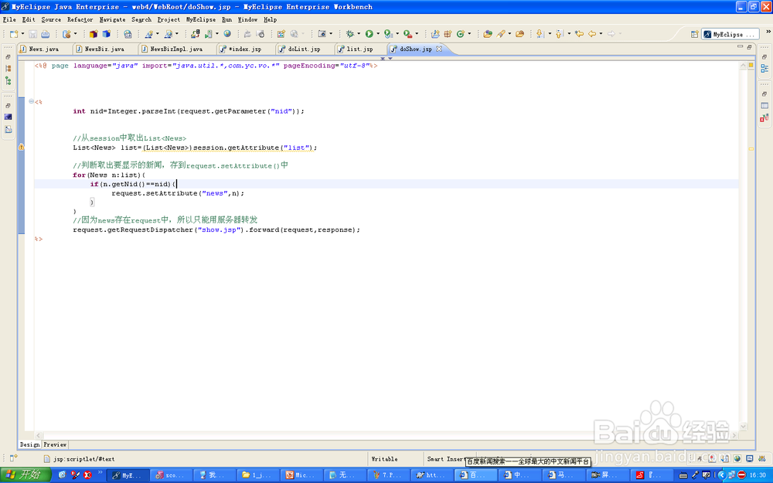Viewport: 773px width, 483px height.
Task: Open the Debug dropdown arrow
Action: coord(359,34)
